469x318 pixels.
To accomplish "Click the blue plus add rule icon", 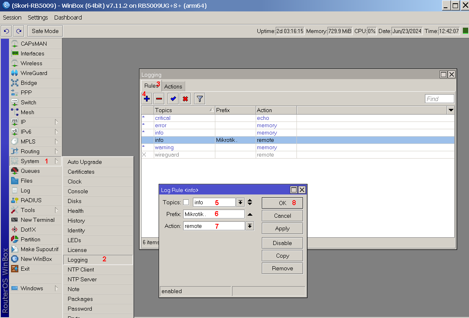I will pyautogui.click(x=147, y=99).
